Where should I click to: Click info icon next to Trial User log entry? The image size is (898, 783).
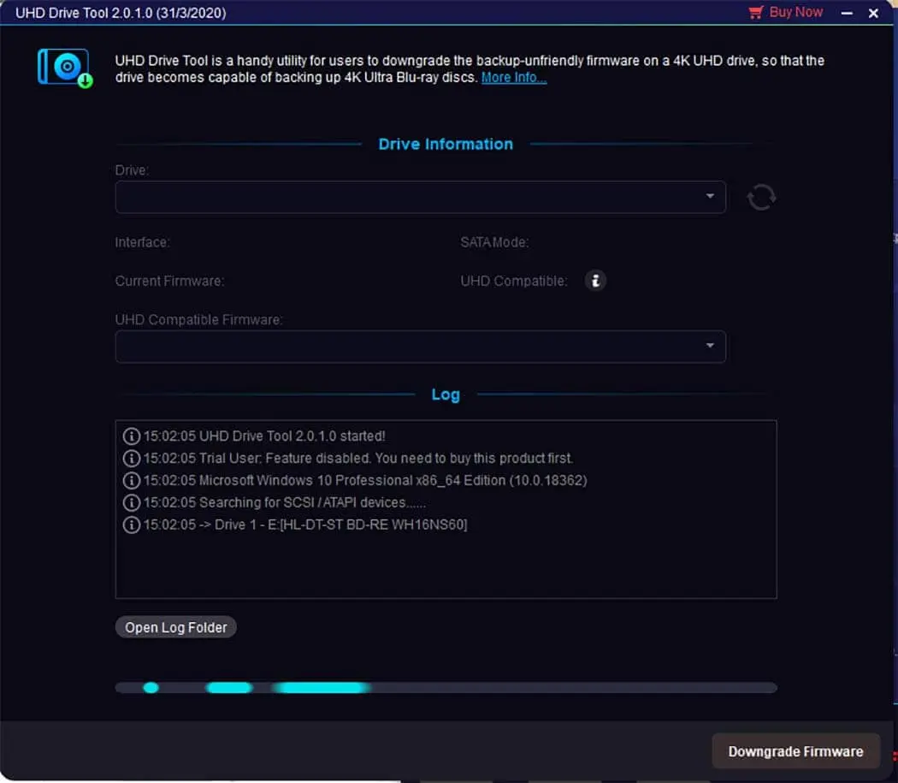pos(131,459)
